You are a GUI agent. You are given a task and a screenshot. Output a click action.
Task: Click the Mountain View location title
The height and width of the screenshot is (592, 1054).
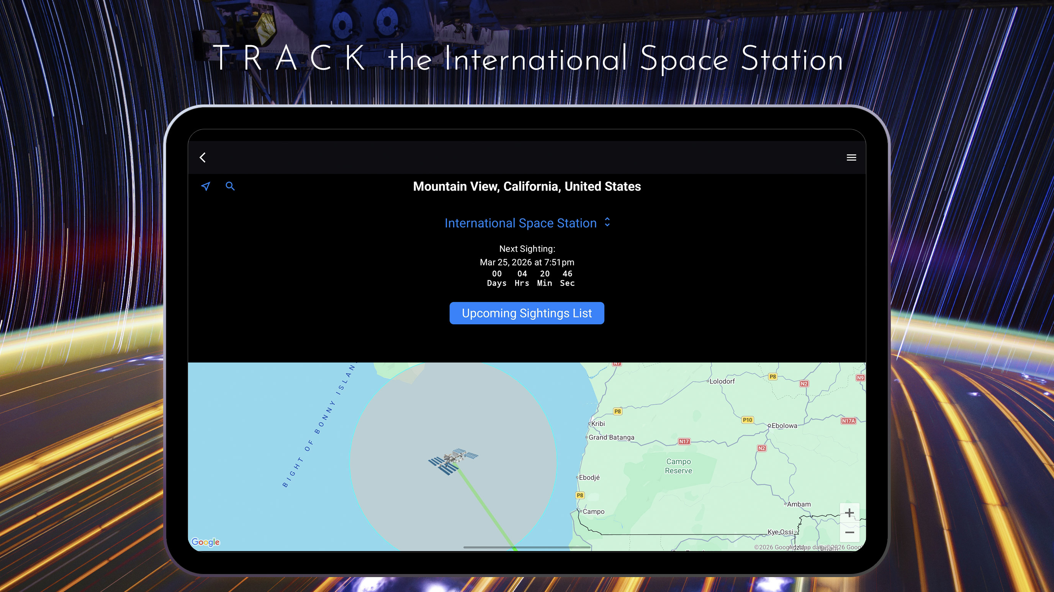point(527,186)
